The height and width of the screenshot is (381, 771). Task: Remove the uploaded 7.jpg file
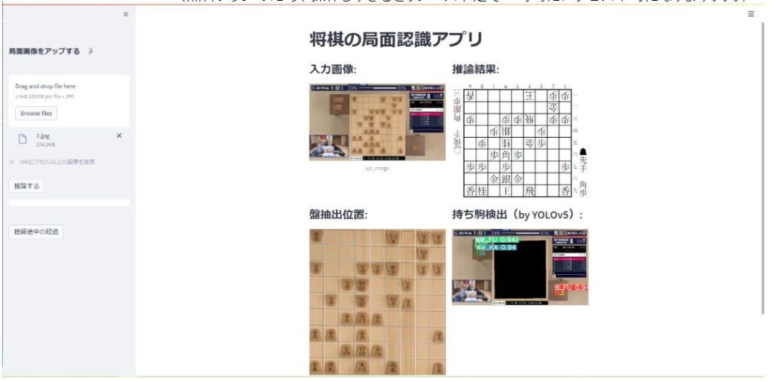[x=119, y=136]
